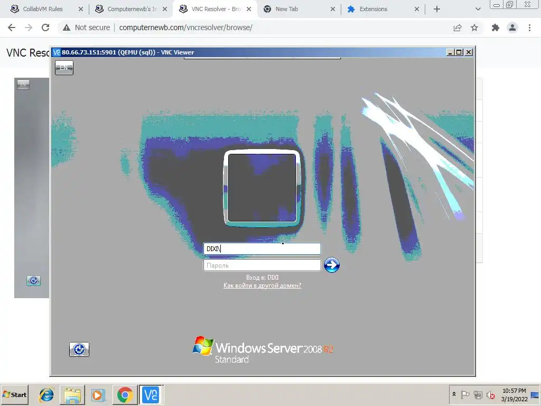Click the VNC Viewer title bar icon
The height and width of the screenshot is (406, 541).
(x=56, y=52)
